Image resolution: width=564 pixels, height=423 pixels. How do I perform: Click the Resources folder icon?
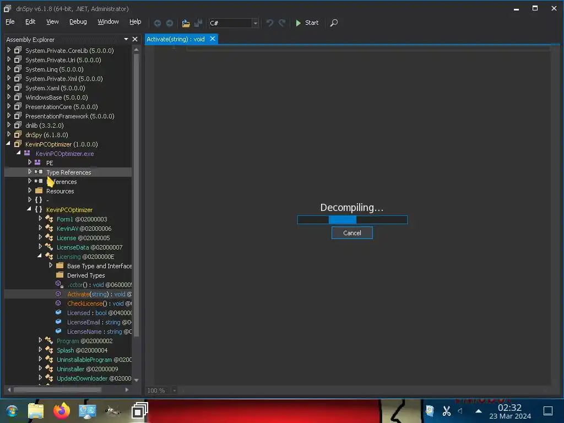click(39, 191)
